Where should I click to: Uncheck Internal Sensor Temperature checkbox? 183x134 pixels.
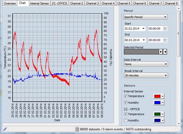click(x=126, y=96)
